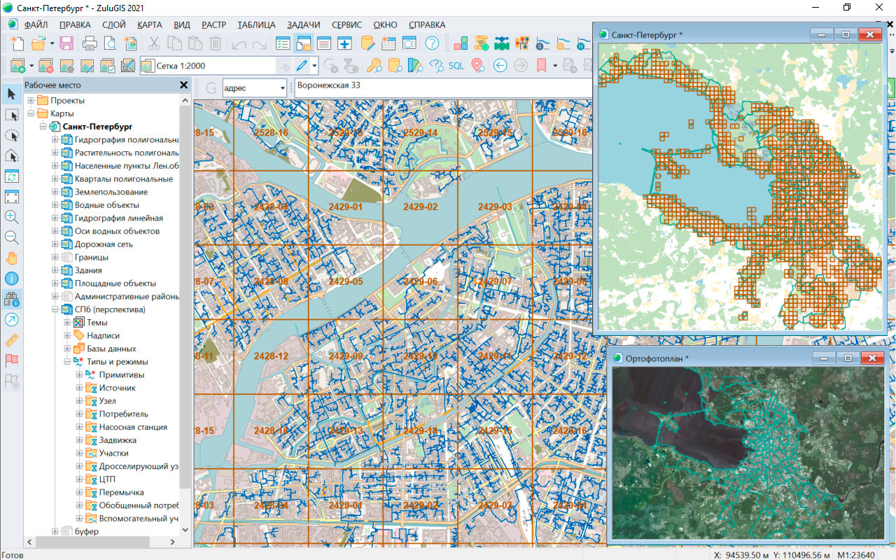Image resolution: width=896 pixels, height=560 pixels.
Task: Toggle the pencil edit mode button
Action: point(302,66)
